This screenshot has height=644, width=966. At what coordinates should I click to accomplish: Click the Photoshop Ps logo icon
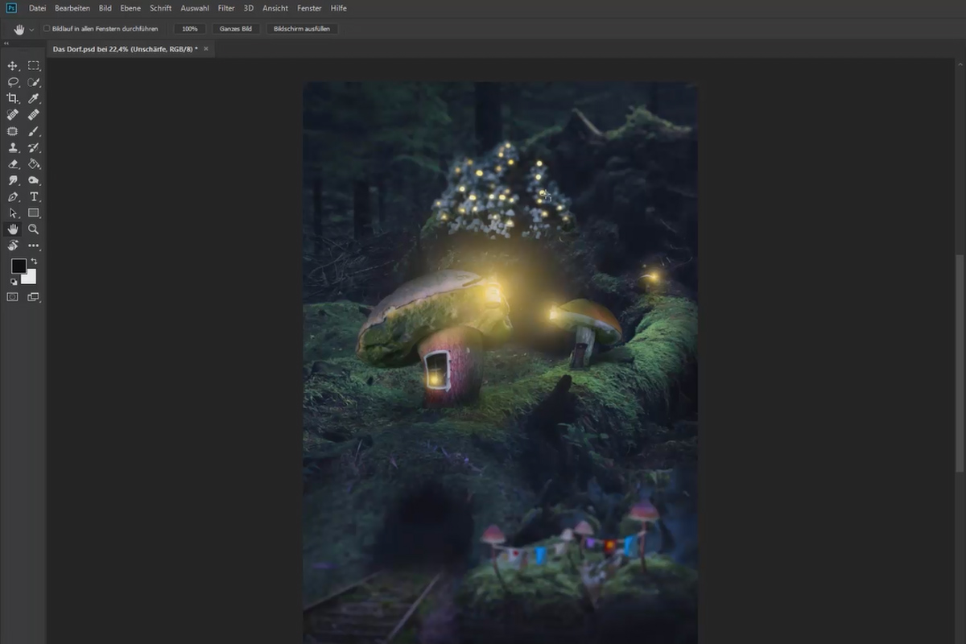[x=11, y=8]
